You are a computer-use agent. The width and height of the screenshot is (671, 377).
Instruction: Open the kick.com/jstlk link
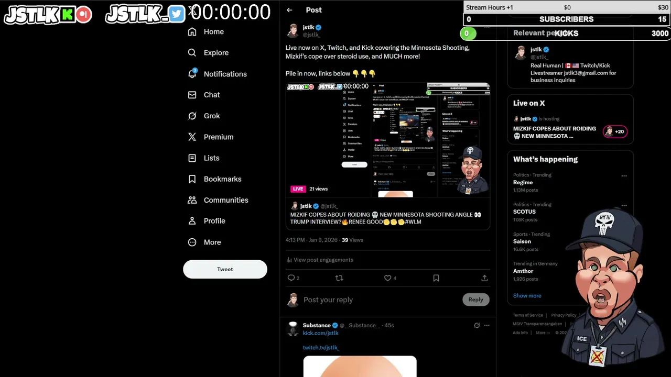[x=320, y=333]
